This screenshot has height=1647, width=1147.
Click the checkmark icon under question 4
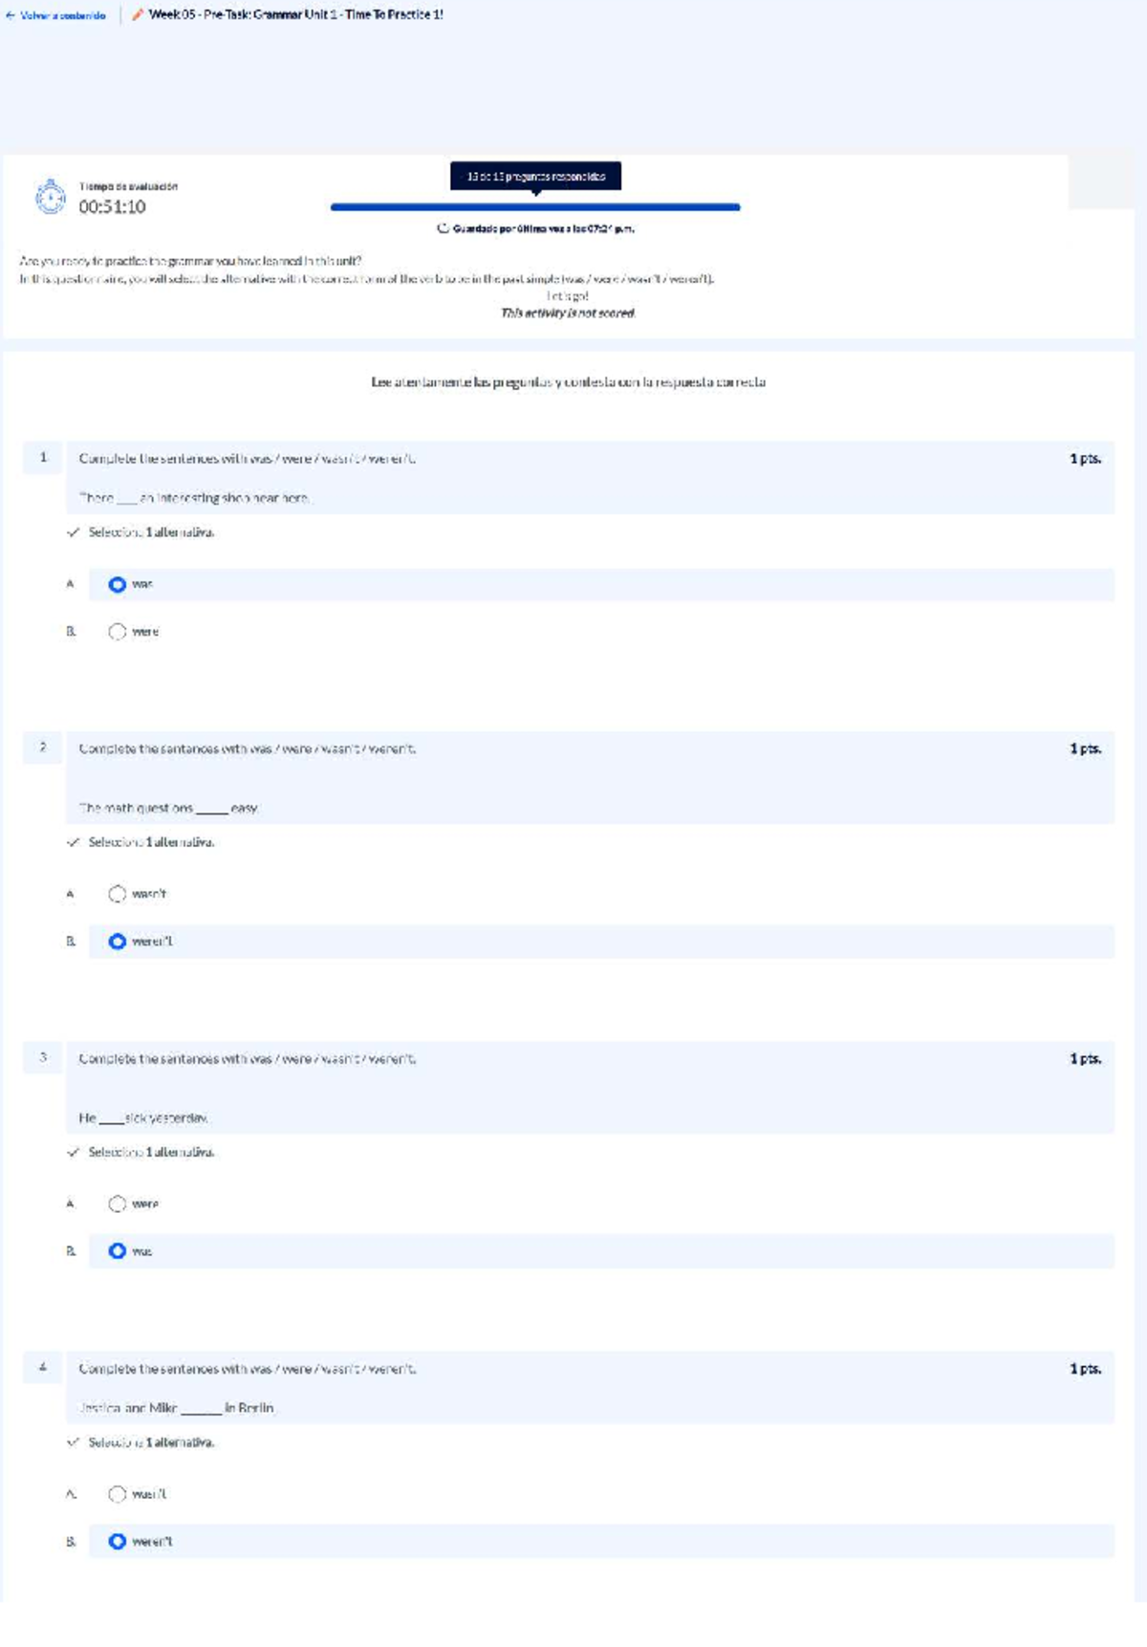pyautogui.click(x=74, y=1442)
